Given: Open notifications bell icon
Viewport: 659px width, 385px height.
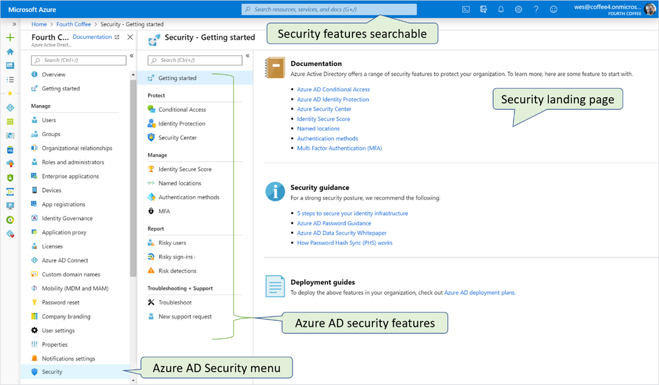Looking at the screenshot, I should coord(501,9).
